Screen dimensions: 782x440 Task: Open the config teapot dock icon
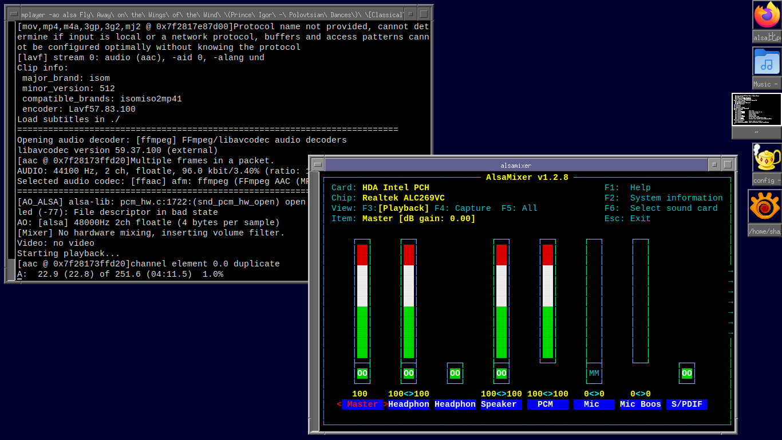click(767, 158)
